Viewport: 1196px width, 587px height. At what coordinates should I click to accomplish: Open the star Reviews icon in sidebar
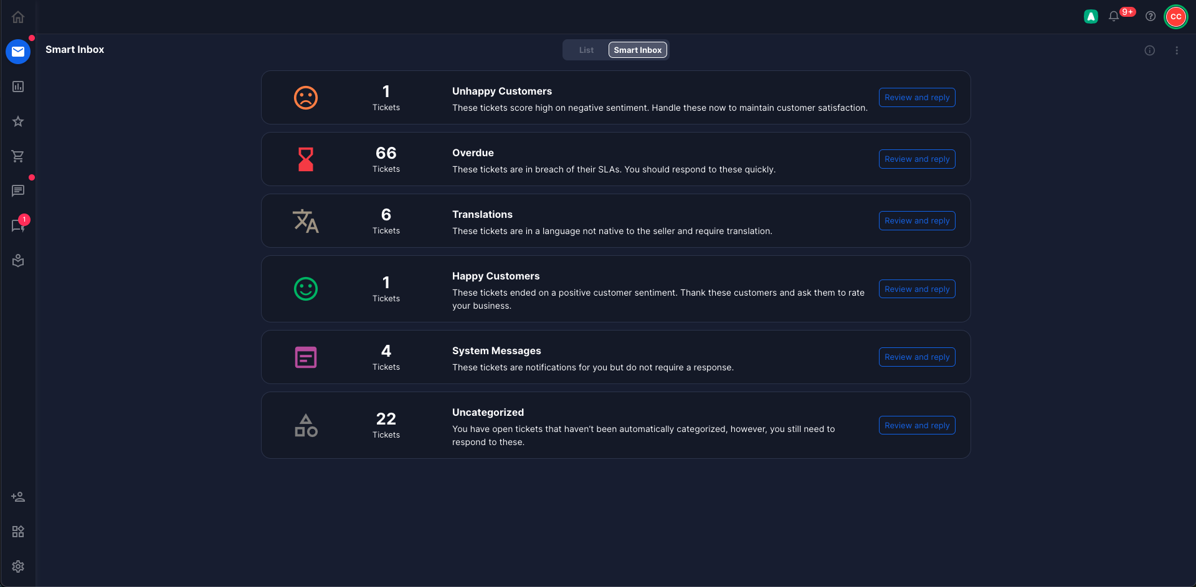[x=18, y=121]
